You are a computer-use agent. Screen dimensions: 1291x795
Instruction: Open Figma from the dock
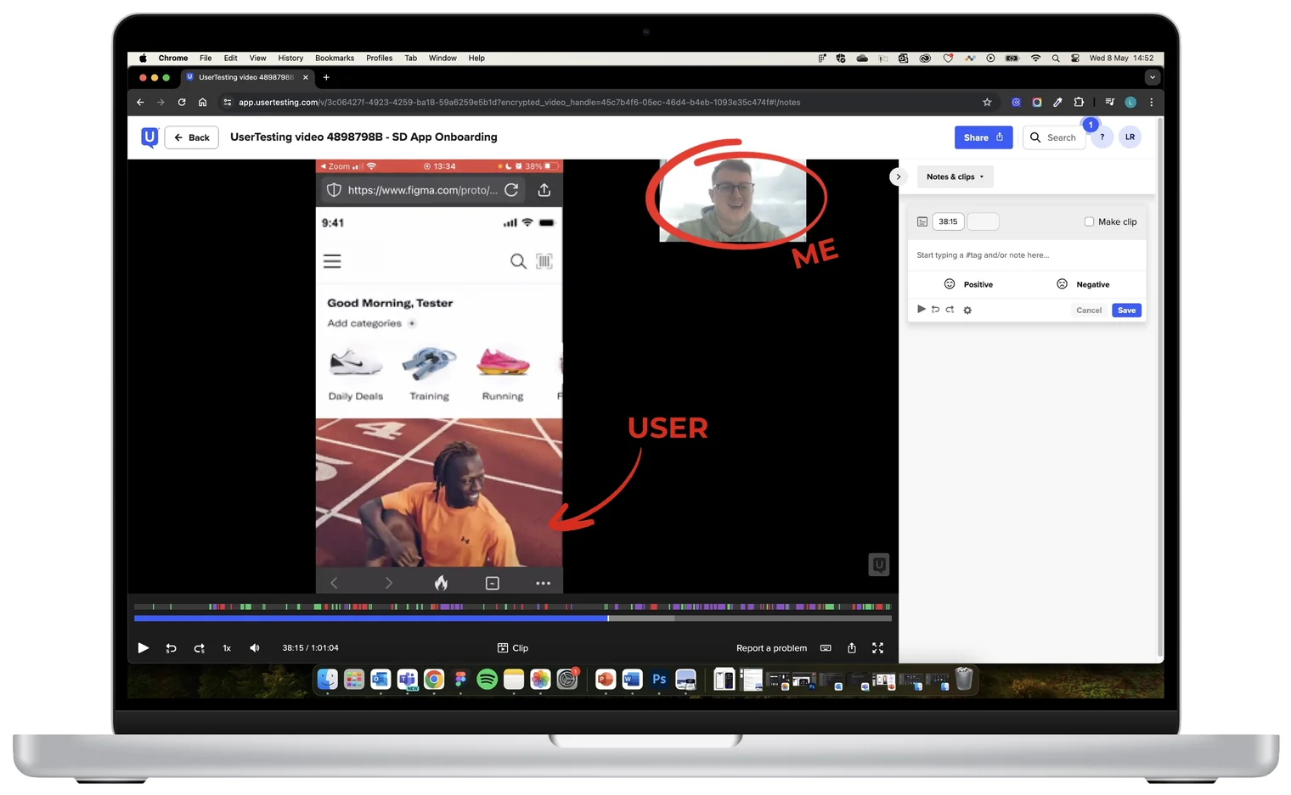(460, 679)
